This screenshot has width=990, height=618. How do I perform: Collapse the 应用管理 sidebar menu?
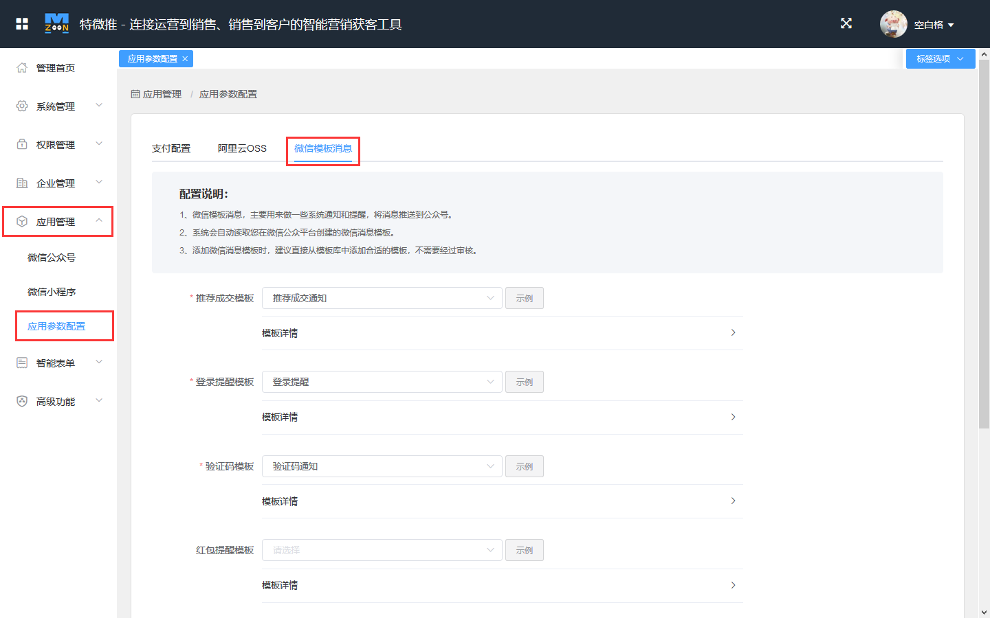point(58,222)
